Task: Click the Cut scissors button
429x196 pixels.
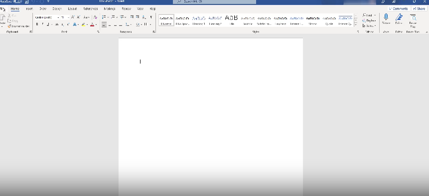Action: click(12, 15)
